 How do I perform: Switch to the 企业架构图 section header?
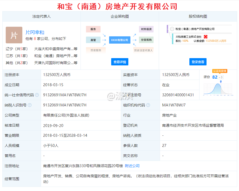119,16
